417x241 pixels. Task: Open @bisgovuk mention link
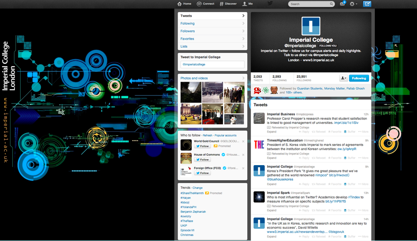[x=336, y=232]
